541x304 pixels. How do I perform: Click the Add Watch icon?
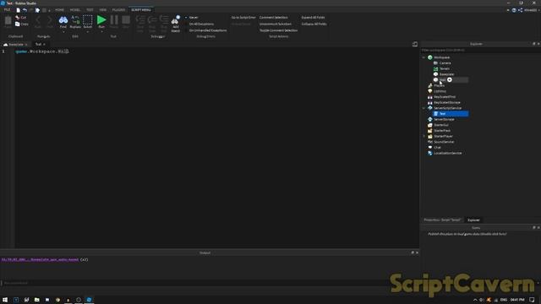pyautogui.click(x=175, y=20)
